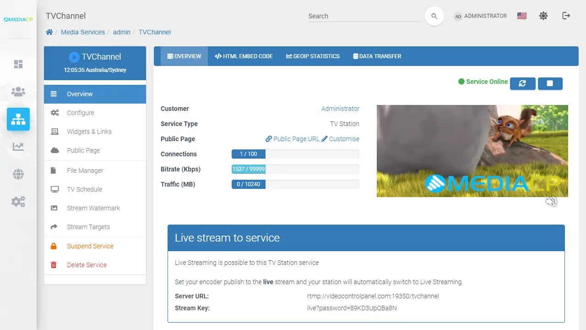Screen dimensions: 586x330
Task: Click the MediaCP logo
Action: (18, 19)
